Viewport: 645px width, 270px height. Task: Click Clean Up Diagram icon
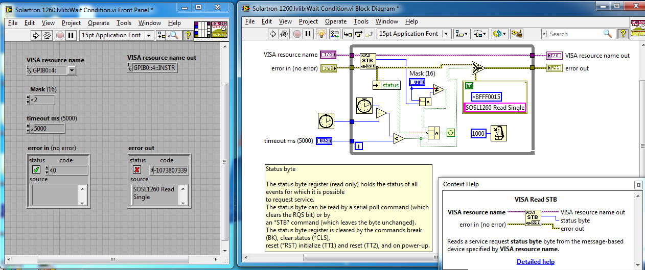point(517,34)
